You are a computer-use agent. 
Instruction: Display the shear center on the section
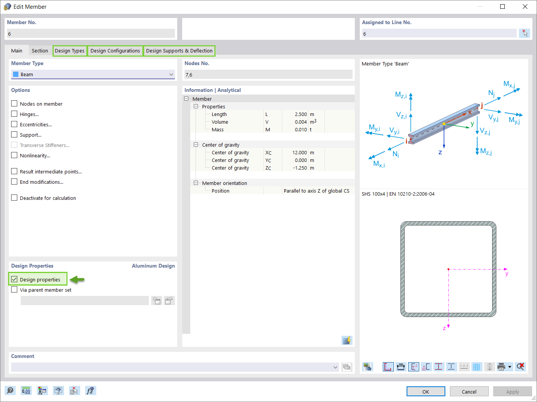[426, 366]
